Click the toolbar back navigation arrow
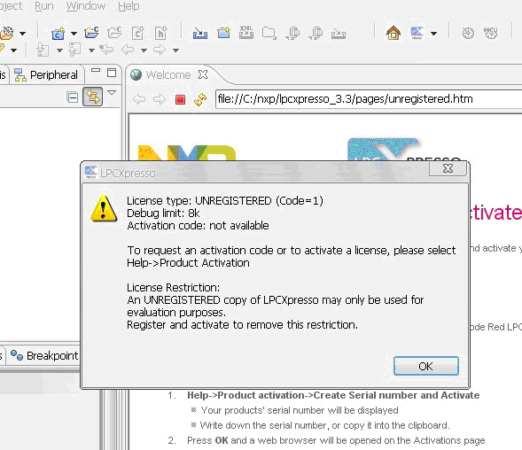The height and width of the screenshot is (450, 522). pyautogui.click(x=128, y=50)
